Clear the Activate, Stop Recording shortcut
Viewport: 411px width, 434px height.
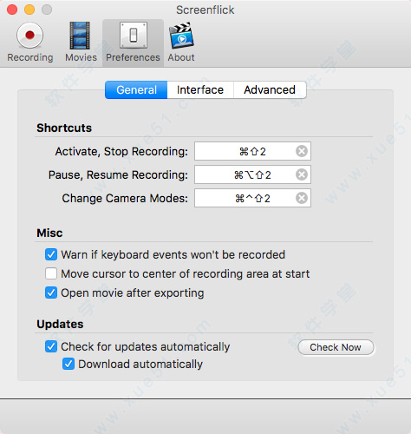coord(302,151)
